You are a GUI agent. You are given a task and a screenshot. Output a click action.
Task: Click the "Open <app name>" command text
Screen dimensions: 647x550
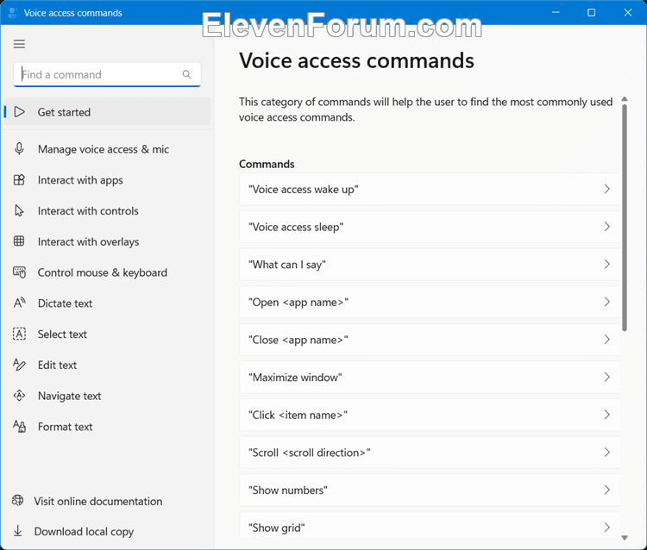(298, 303)
